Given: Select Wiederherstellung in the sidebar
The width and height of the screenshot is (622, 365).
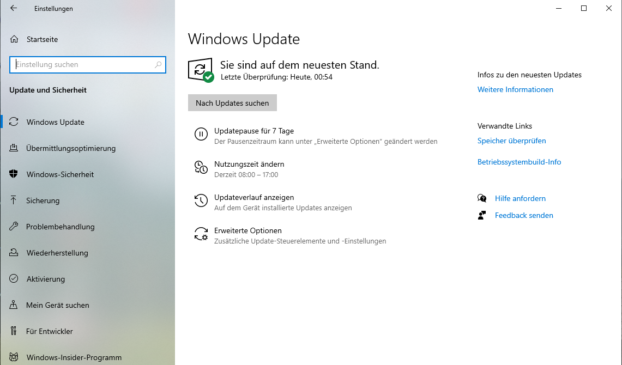Looking at the screenshot, I should coord(87,253).
